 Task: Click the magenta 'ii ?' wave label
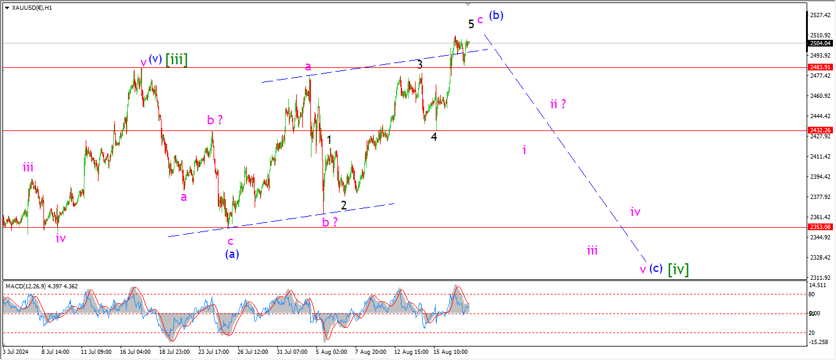tap(558, 104)
